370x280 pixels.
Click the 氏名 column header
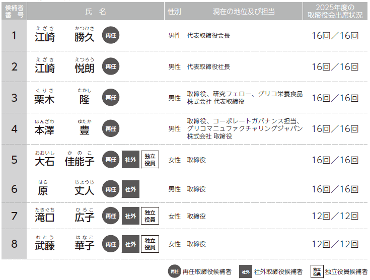coord(96,11)
